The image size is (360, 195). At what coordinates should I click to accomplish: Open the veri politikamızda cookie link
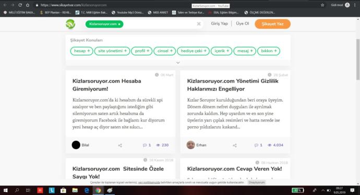(149, 182)
